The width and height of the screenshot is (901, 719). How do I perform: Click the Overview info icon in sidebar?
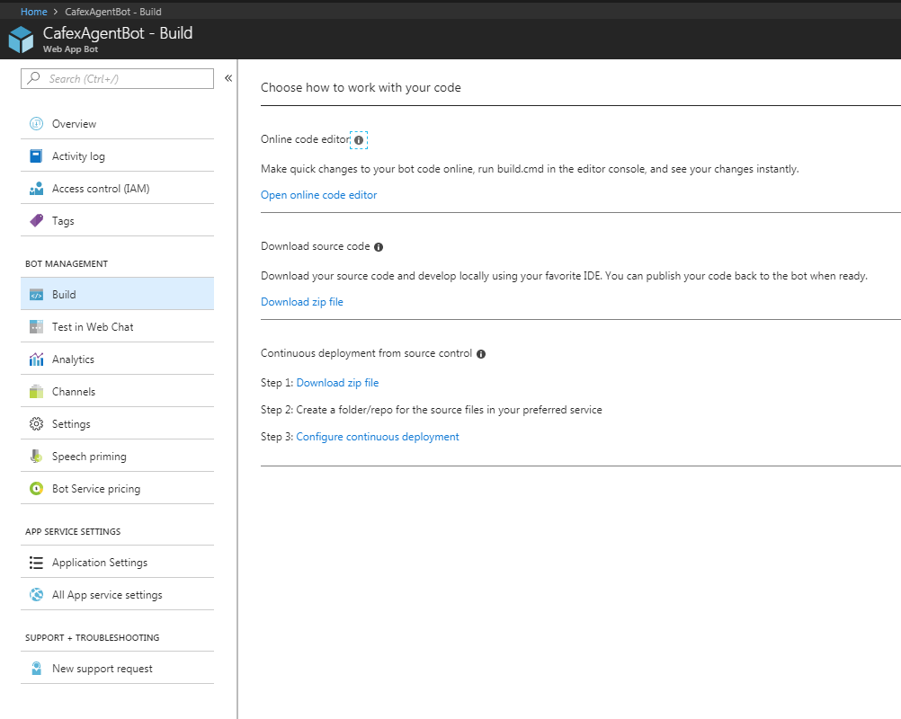pyautogui.click(x=36, y=124)
